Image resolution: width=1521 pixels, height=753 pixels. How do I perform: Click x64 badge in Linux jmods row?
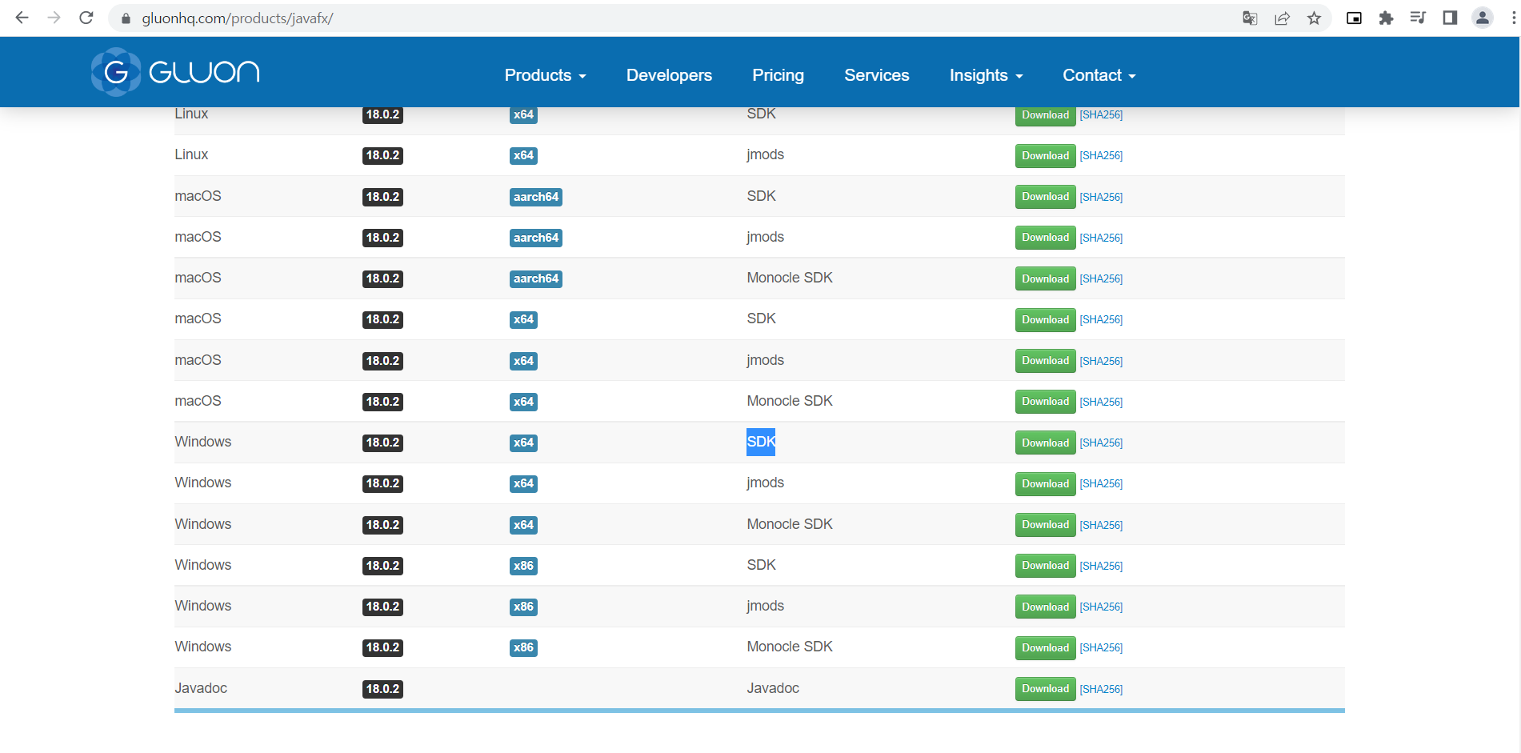click(x=523, y=156)
